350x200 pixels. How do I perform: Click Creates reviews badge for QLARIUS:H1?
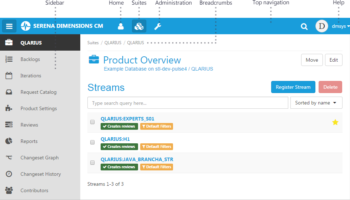(119, 147)
